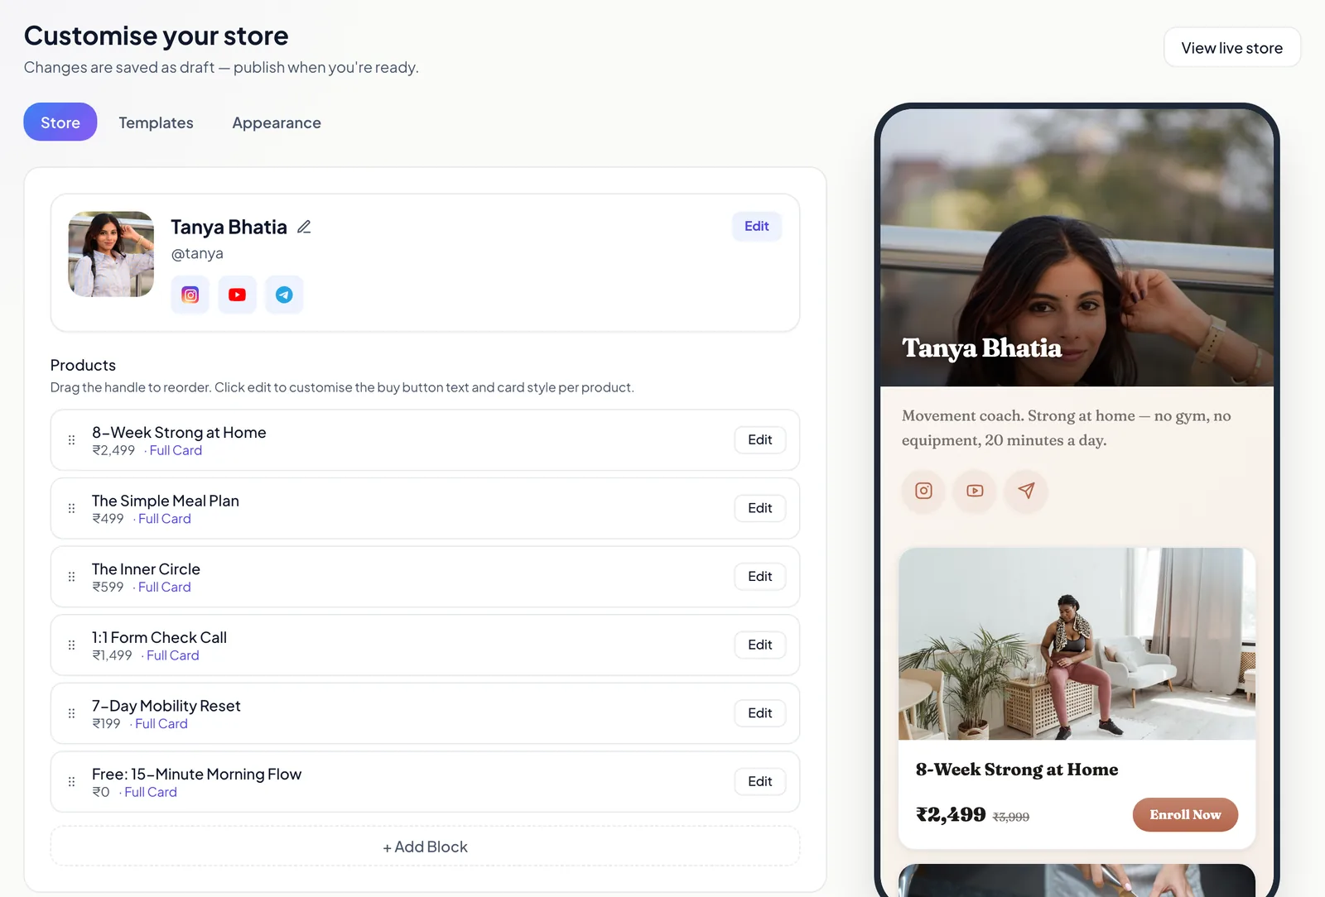Click the paper plane icon in preview

[1026, 491]
